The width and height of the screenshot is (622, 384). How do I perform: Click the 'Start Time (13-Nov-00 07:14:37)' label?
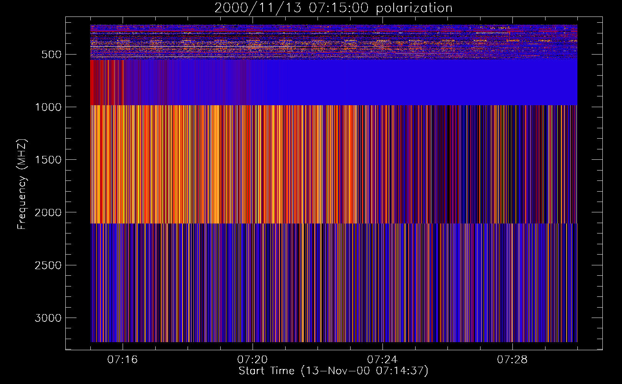[x=333, y=371]
